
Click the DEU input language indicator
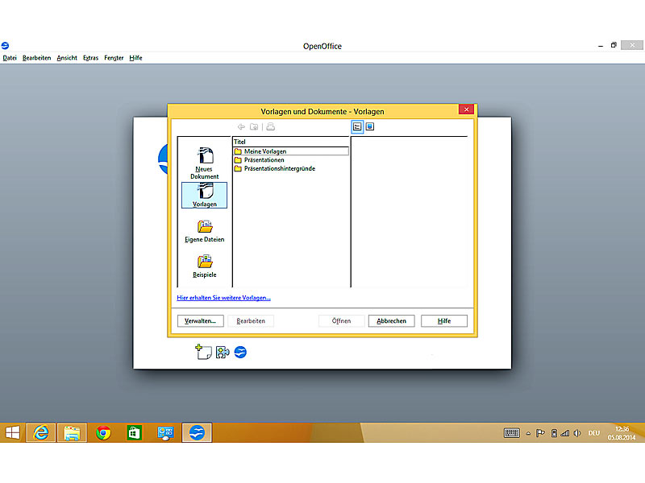click(594, 433)
